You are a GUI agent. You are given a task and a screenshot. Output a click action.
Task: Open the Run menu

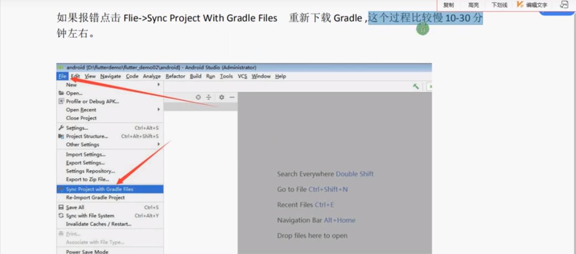210,76
